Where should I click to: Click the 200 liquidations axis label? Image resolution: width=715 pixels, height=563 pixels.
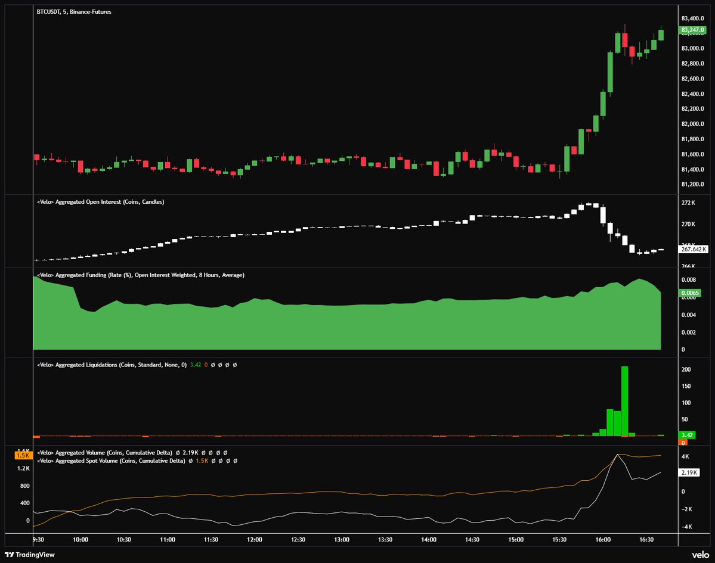pos(686,369)
